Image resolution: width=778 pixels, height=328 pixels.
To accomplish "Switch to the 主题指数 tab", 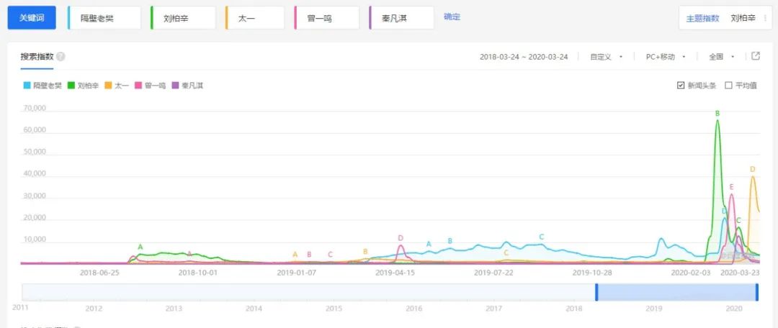I will coord(702,18).
